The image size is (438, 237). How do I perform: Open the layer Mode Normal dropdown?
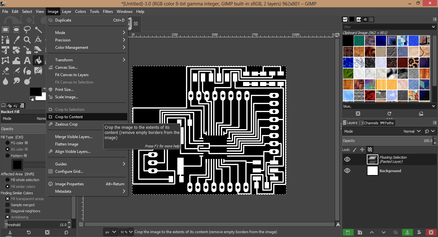click(x=383, y=131)
